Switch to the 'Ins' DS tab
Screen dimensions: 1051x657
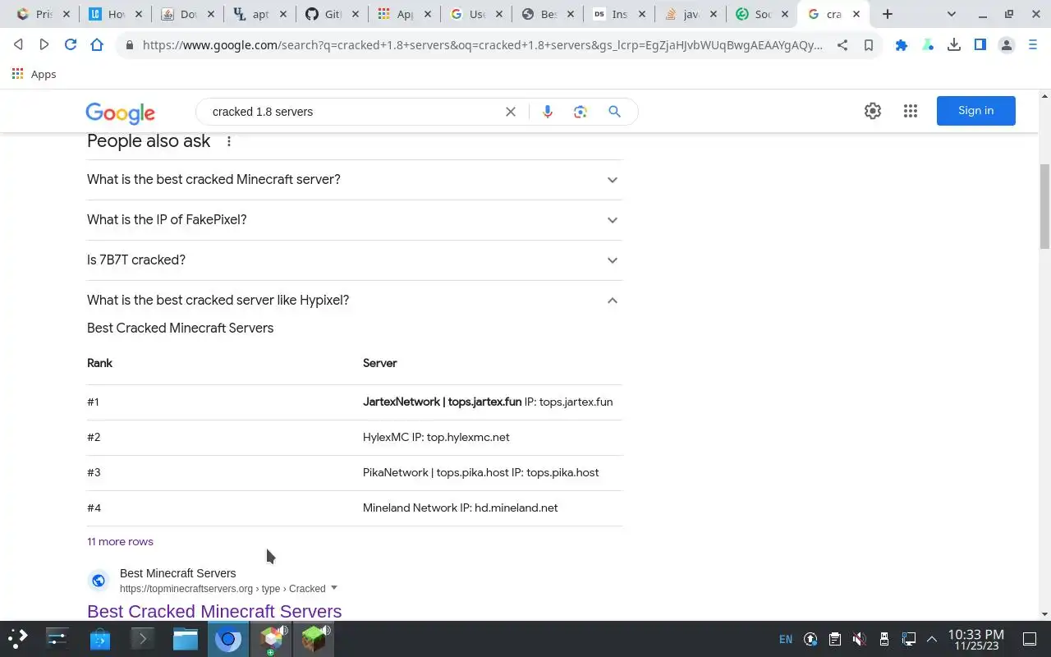[620, 14]
